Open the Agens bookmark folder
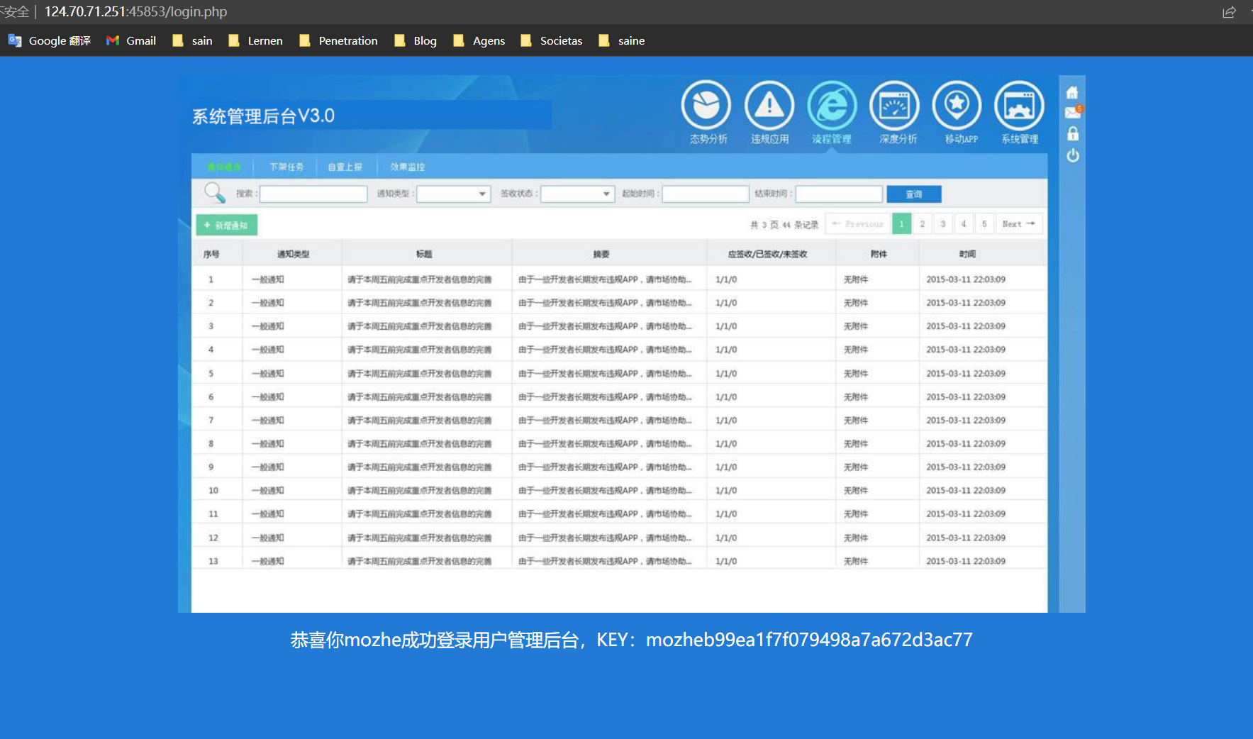The width and height of the screenshot is (1253, 739). (479, 40)
